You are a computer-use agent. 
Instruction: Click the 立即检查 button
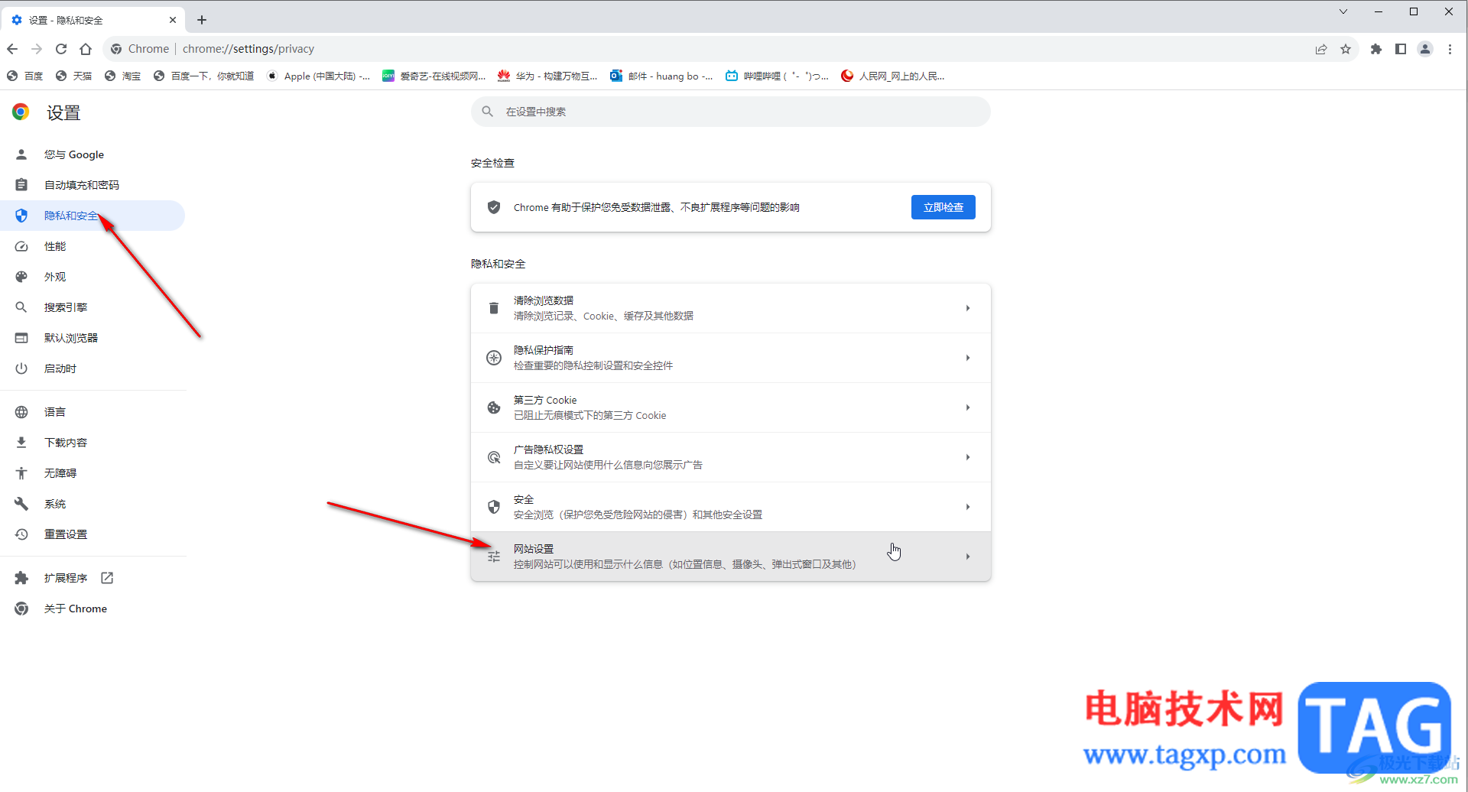[943, 207]
